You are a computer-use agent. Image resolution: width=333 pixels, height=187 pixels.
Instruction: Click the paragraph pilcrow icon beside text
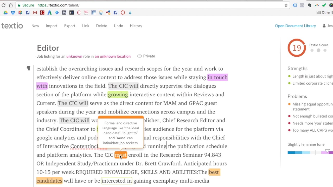point(28,68)
